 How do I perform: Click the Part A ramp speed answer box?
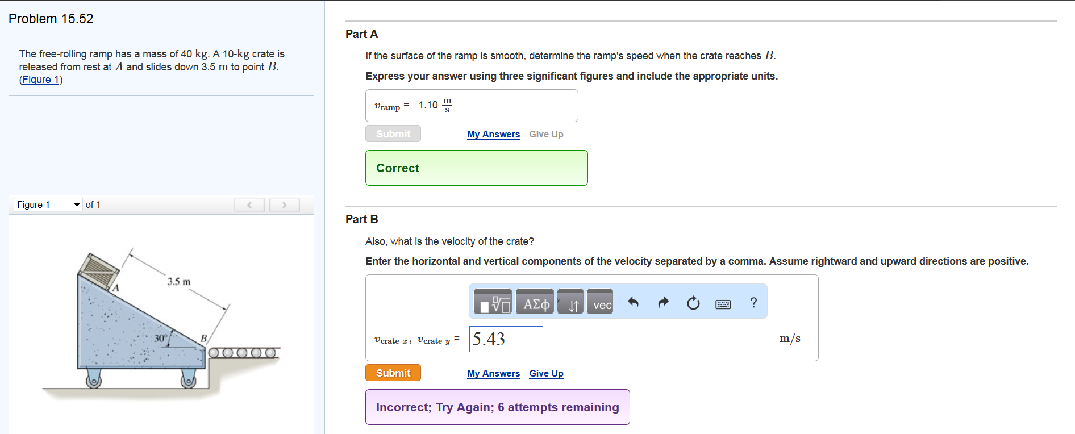[x=472, y=106]
